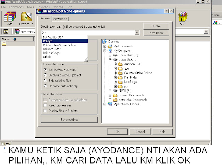
Task: Select My Network Places icon
Action: point(110,104)
